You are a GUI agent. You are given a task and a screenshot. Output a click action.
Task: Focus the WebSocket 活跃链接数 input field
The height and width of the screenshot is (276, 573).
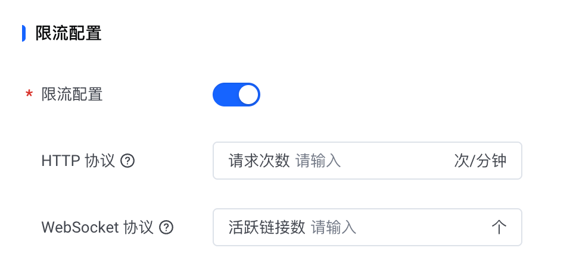(x=368, y=227)
